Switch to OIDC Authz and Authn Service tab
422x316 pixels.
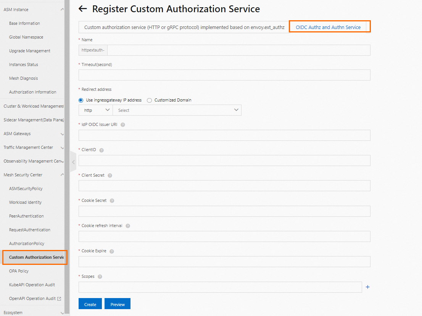[328, 27]
